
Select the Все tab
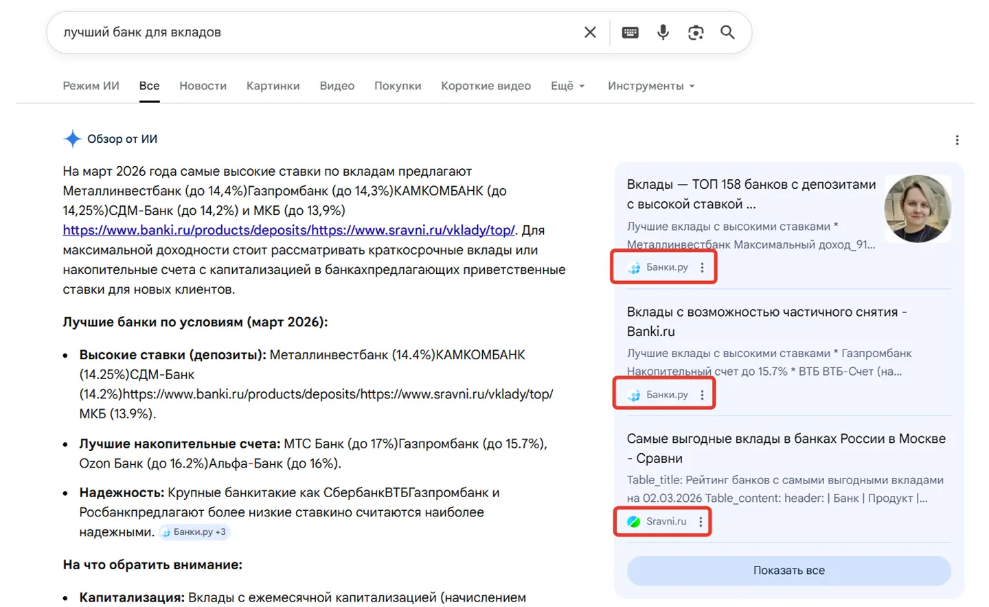tap(149, 86)
